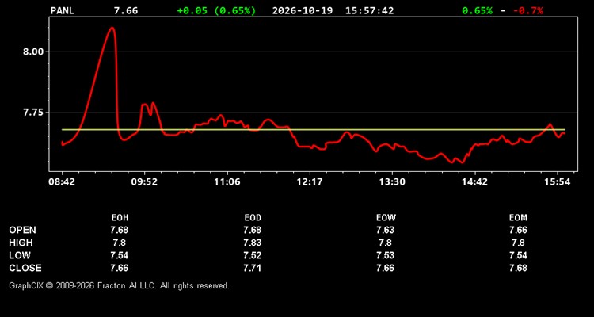This screenshot has width=594, height=317.
Task: Select the EOD column header
Action: click(253, 218)
